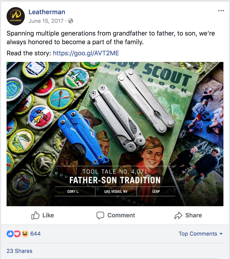230x259 pixels.
Task: Open the 644 reactions count
Action: coord(35,234)
